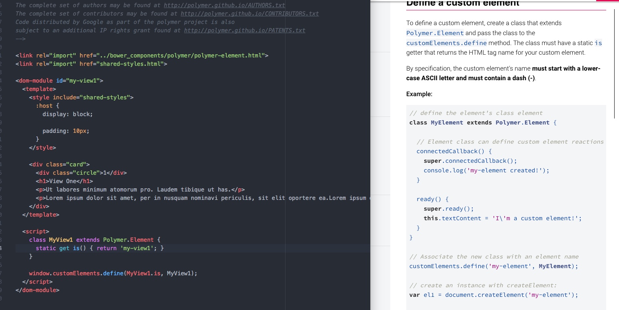Click the polymer-element.html import line in the editor

coord(142,55)
